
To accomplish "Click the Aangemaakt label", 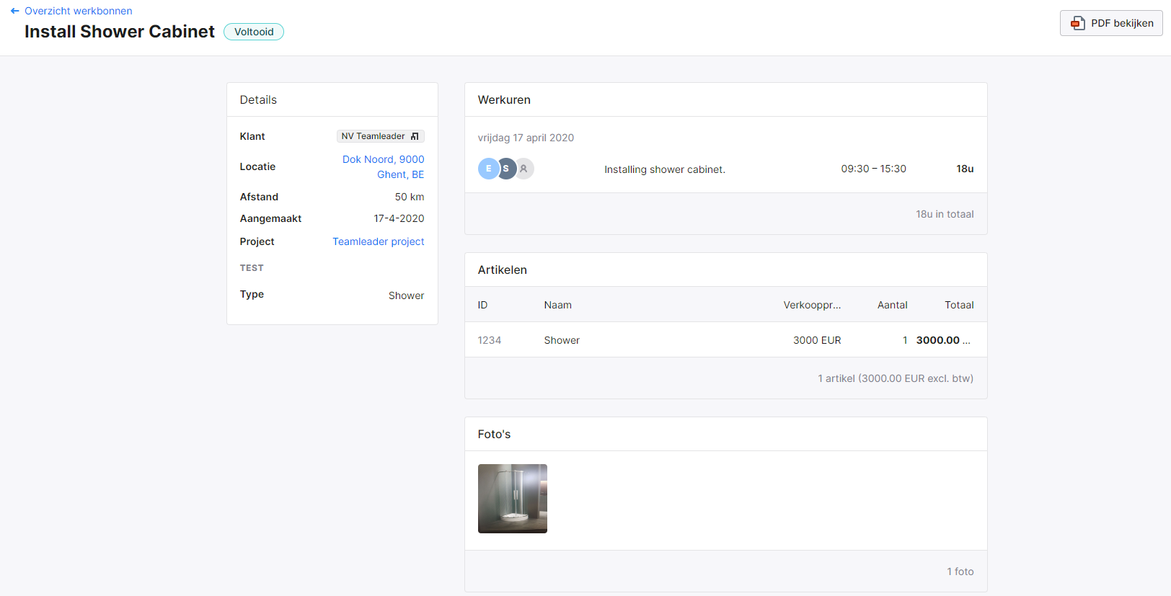I will point(270,218).
